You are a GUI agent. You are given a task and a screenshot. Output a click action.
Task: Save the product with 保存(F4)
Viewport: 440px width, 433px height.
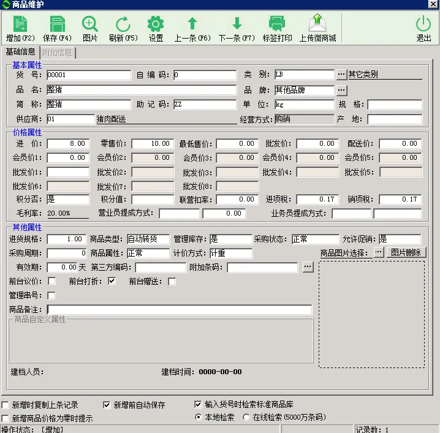[x=57, y=29]
